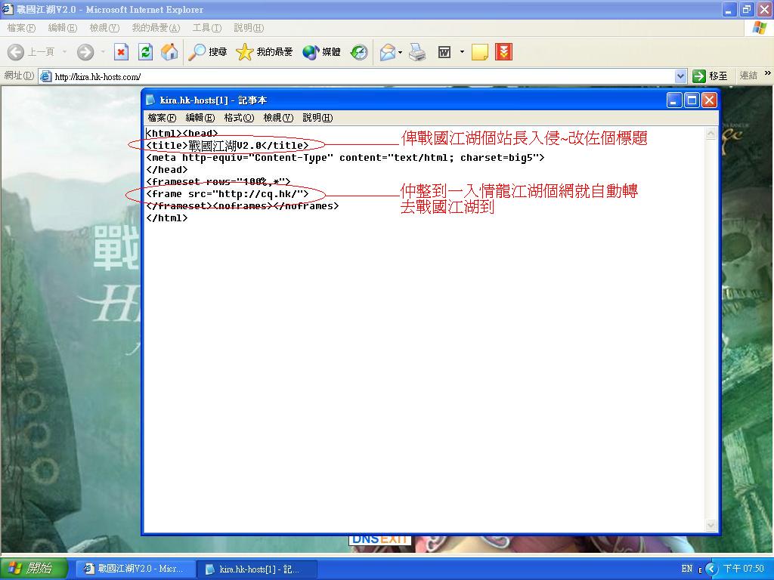Open Edit button dropdown arrow
The image size is (774, 580).
coord(462,52)
